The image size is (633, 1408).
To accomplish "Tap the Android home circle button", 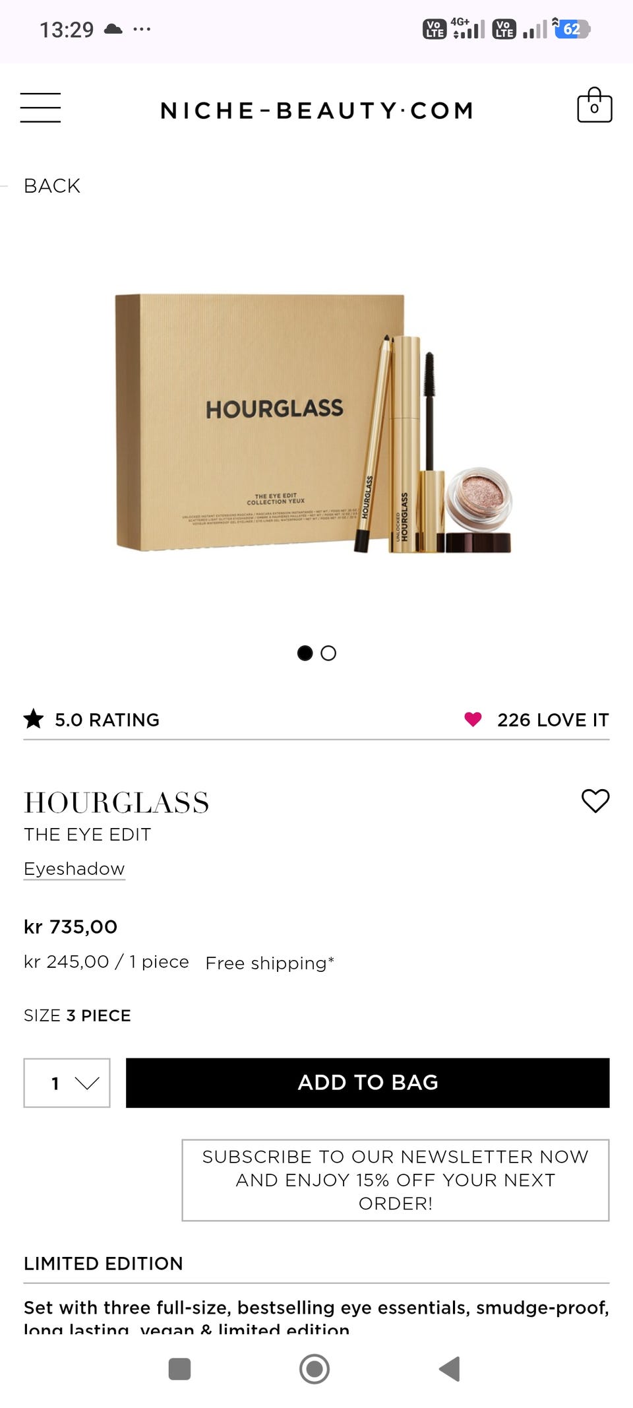I will click(315, 1368).
